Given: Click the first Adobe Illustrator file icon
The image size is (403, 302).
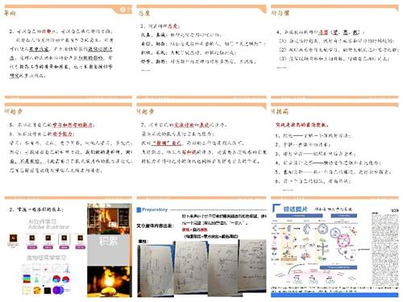Looking at the screenshot, I should 14,238.
